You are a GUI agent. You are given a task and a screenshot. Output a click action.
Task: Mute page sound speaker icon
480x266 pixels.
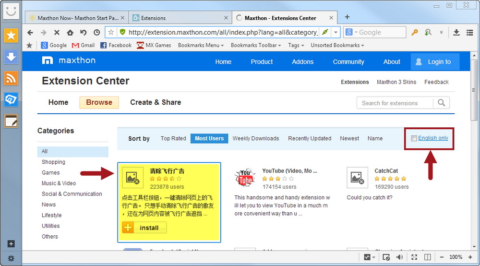399,257
